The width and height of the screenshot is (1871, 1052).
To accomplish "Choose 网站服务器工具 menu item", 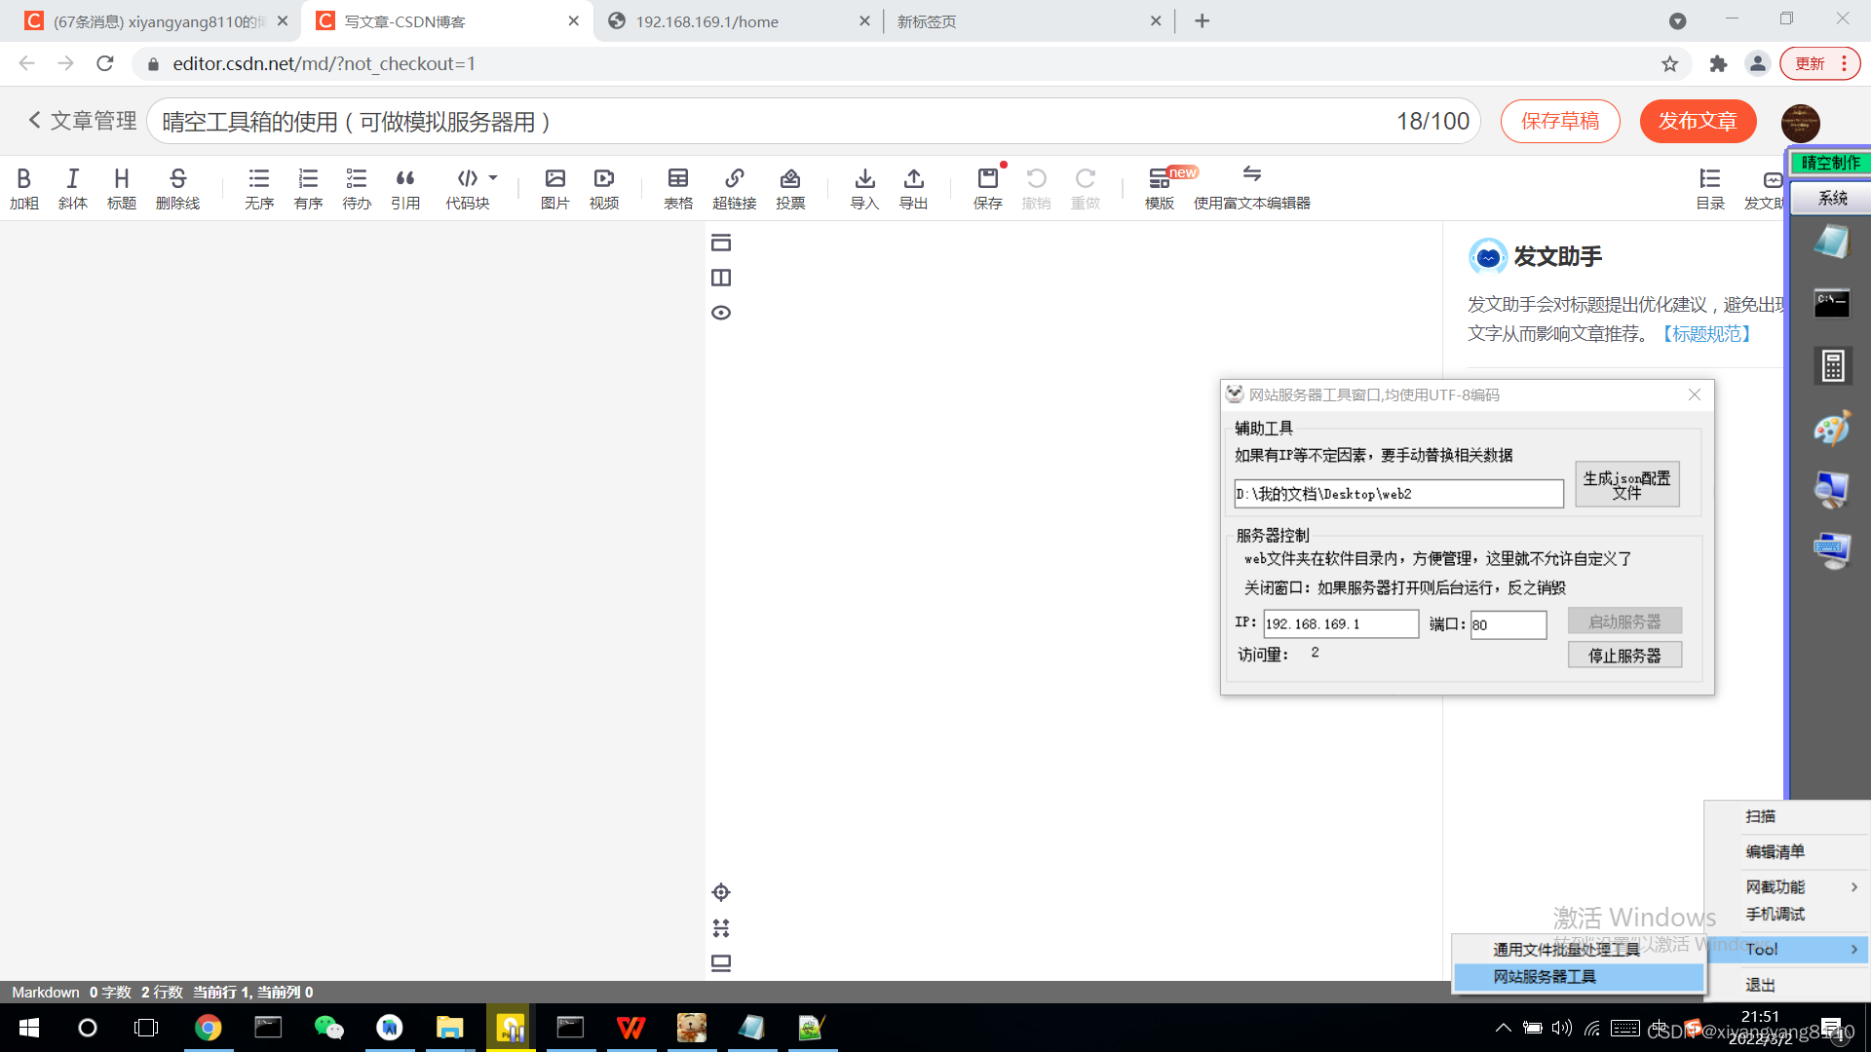I will tap(1579, 977).
